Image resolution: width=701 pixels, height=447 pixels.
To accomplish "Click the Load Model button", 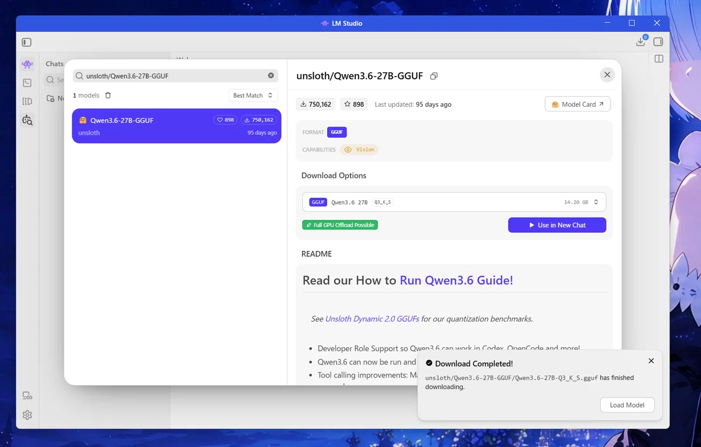I will 627,405.
